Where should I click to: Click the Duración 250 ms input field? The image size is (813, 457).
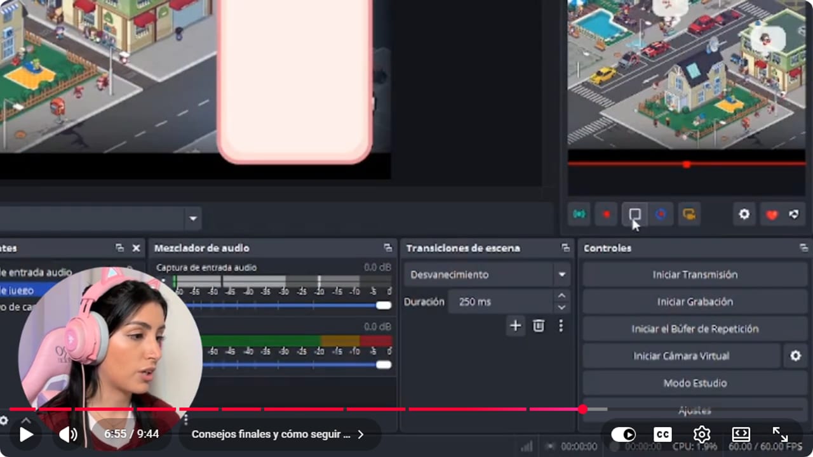coord(501,302)
